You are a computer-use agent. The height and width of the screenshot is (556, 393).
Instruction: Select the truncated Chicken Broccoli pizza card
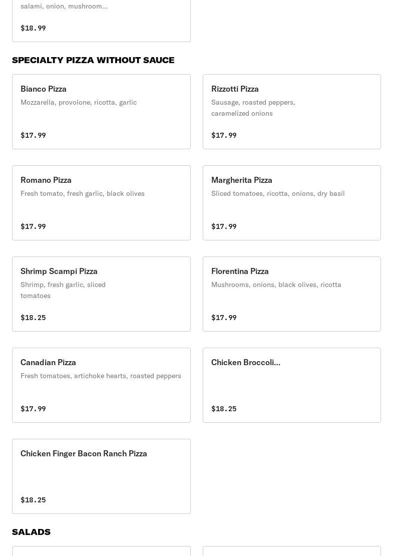[x=292, y=385]
